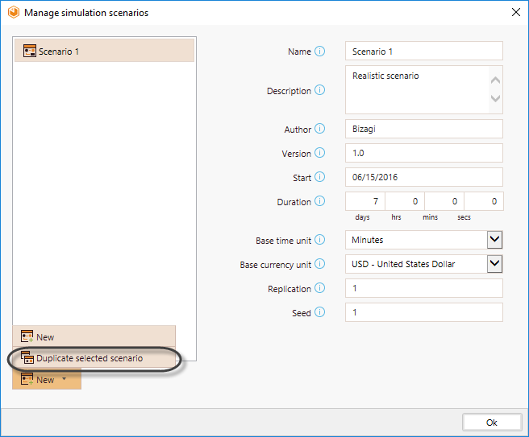Click the Scenario 1 list icon
This screenshot has width=529, height=437.
coord(30,51)
